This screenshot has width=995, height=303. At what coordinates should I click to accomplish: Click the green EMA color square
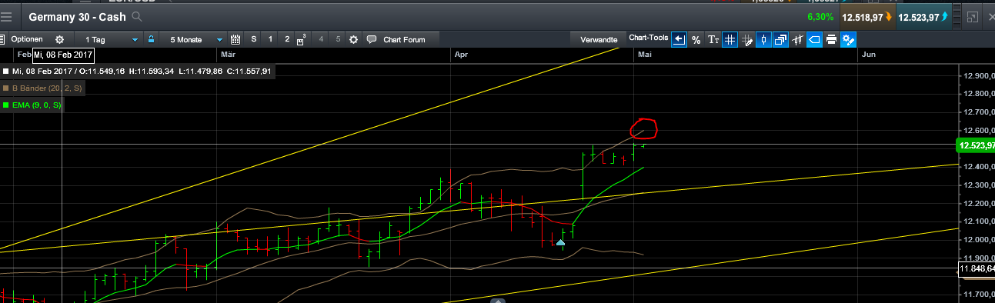tap(6, 105)
